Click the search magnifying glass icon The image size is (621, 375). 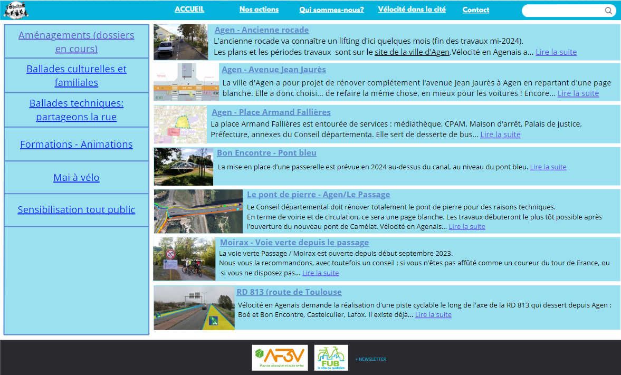point(608,11)
